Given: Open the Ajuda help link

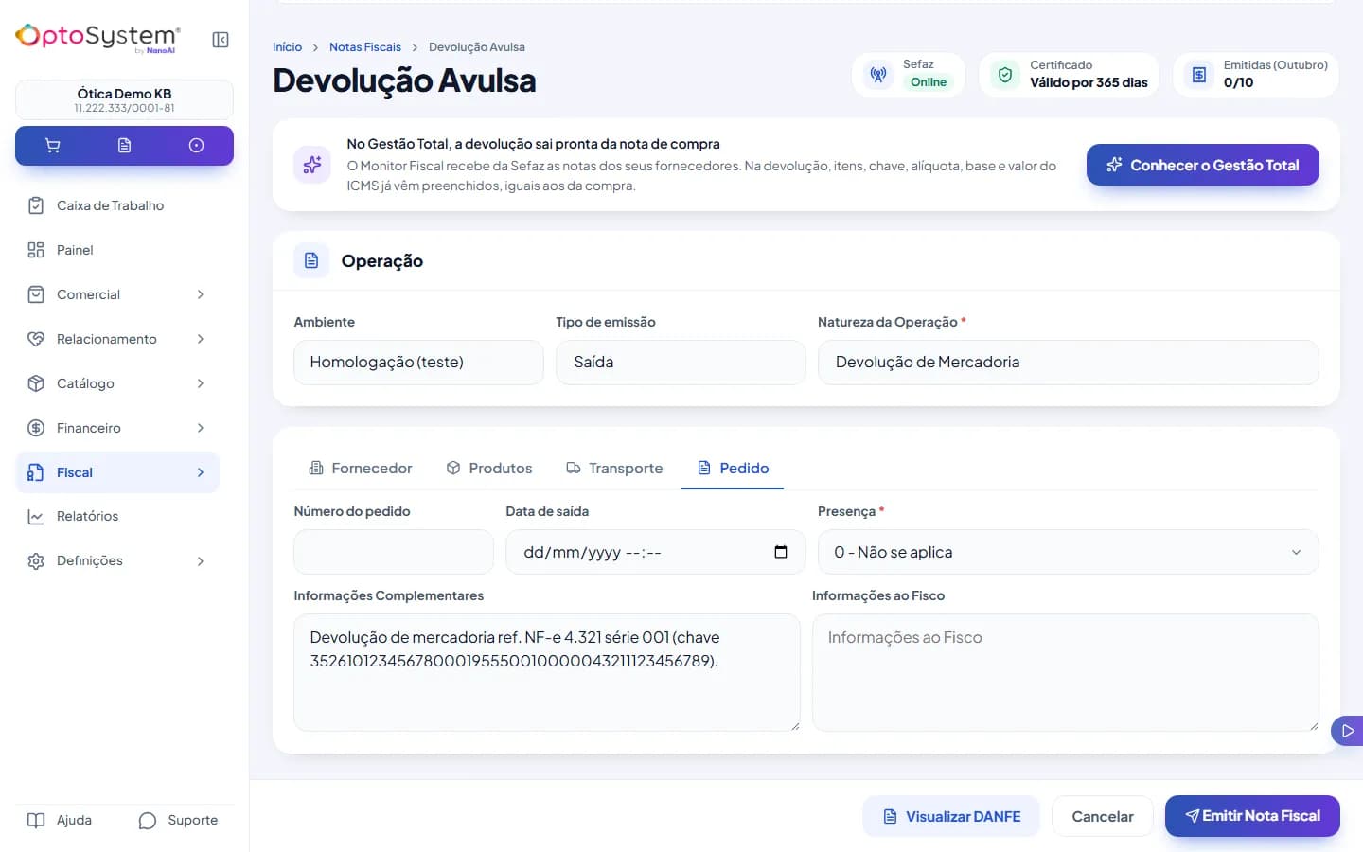Looking at the screenshot, I should pos(60,820).
